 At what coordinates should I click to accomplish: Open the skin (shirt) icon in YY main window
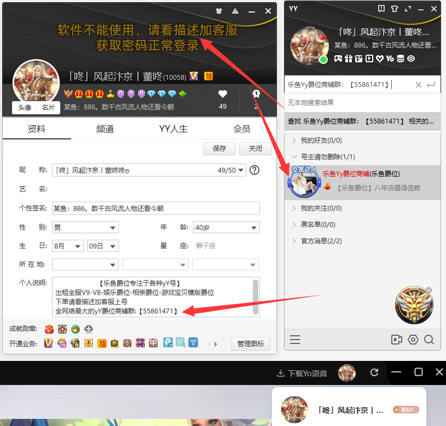395,9
